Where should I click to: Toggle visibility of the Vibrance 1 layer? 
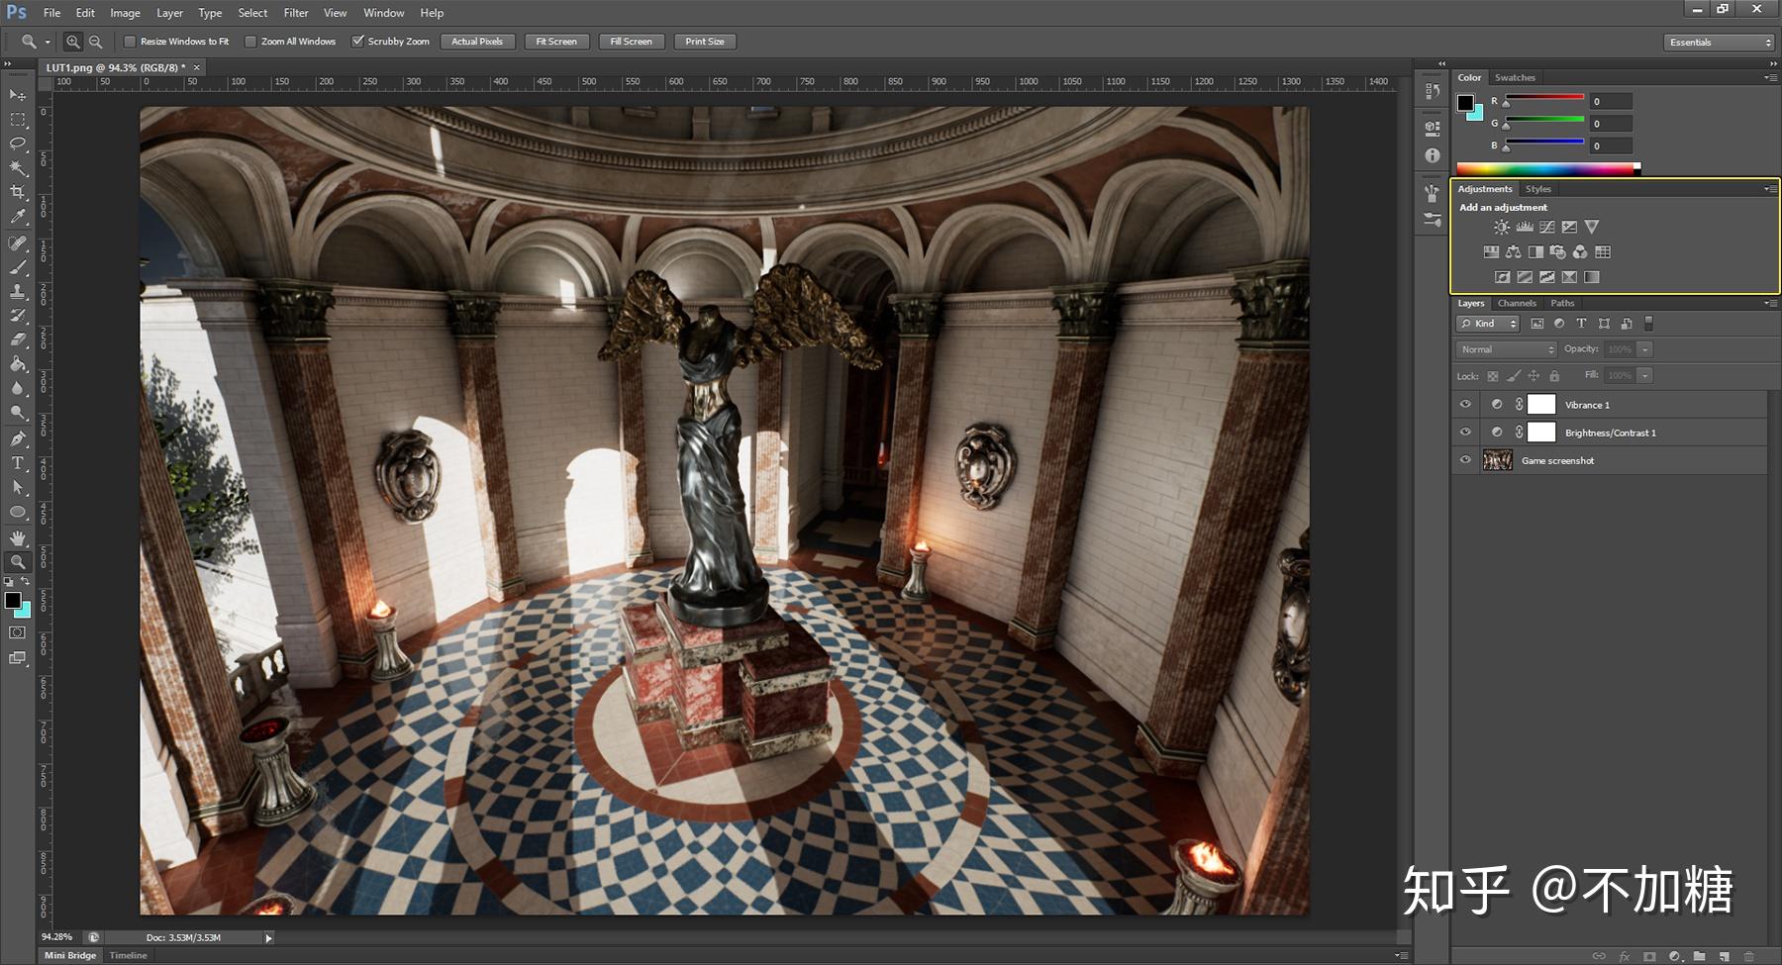[x=1466, y=404]
